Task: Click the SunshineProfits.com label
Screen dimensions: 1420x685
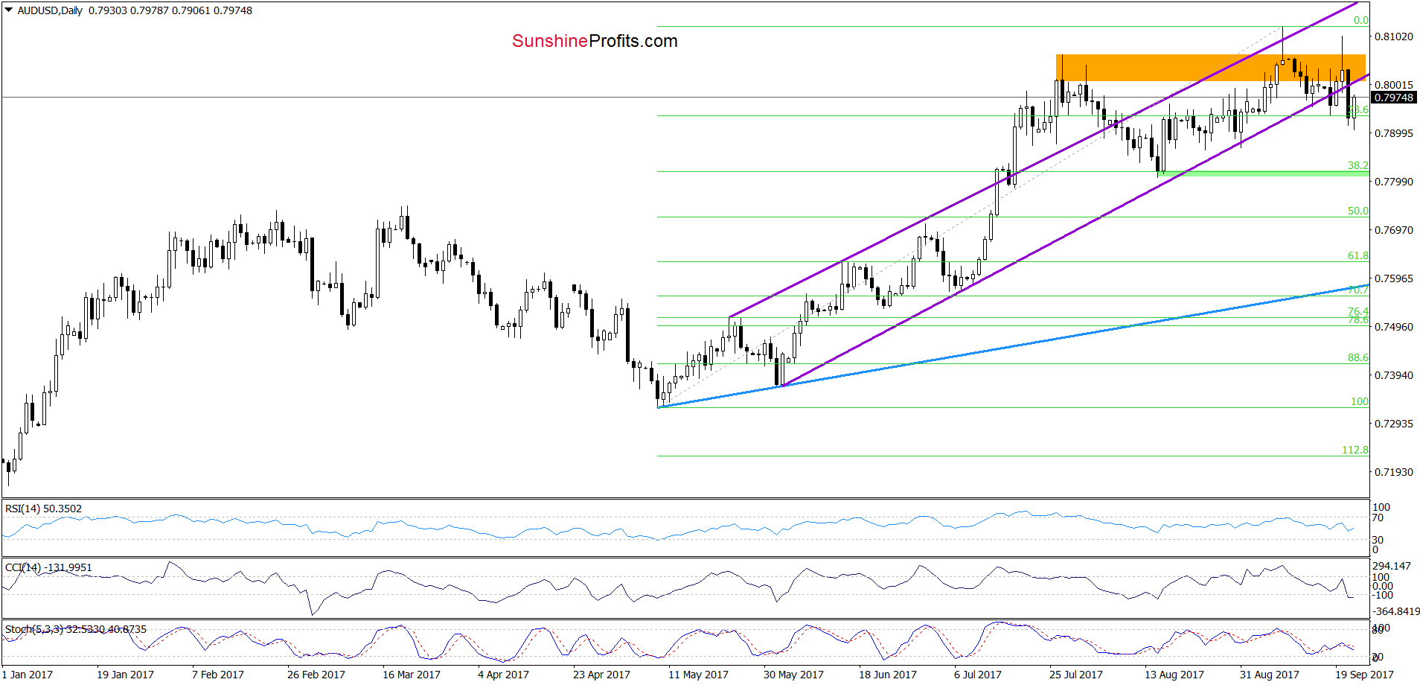Action: (595, 41)
